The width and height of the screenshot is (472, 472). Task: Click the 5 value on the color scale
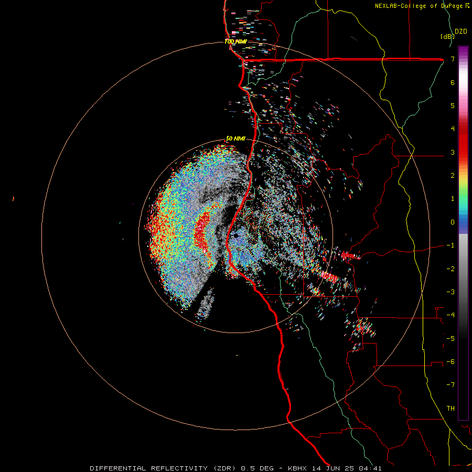(x=453, y=105)
